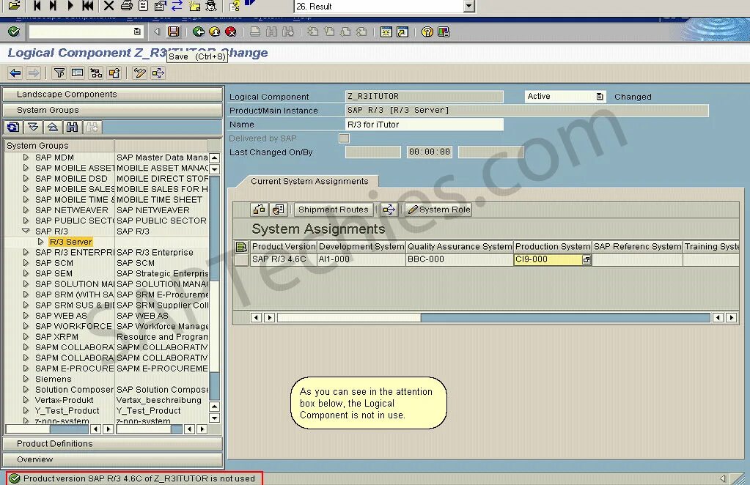
Task: Click the System Assignments horizontal scrollbar thumb
Action: 349,317
